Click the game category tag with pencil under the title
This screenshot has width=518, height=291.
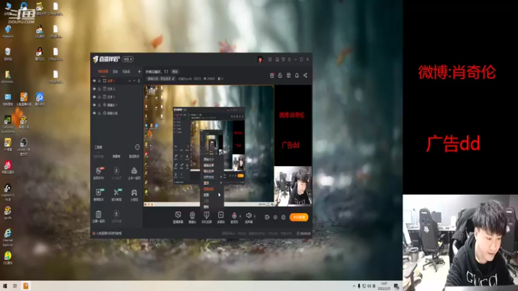coord(161,78)
